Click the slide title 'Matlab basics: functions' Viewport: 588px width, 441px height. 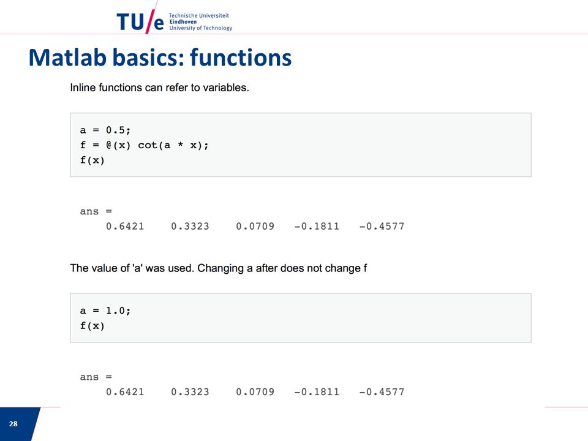click(160, 58)
